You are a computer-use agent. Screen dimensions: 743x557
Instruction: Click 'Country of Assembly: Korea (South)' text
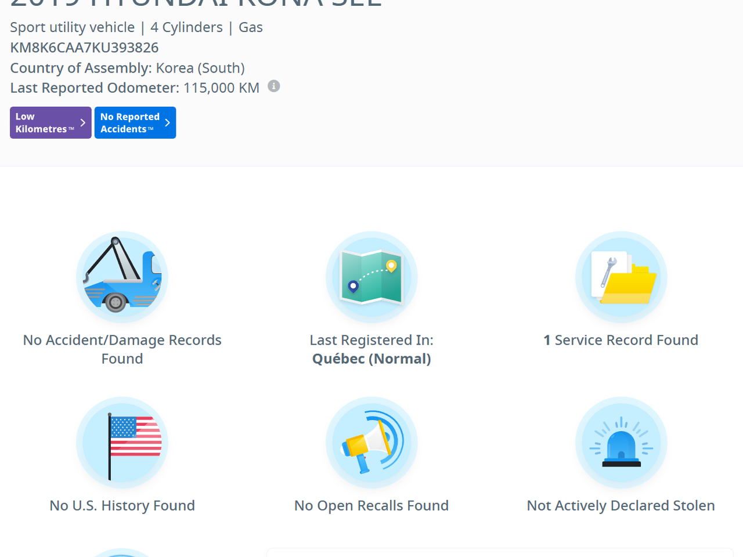tap(128, 68)
